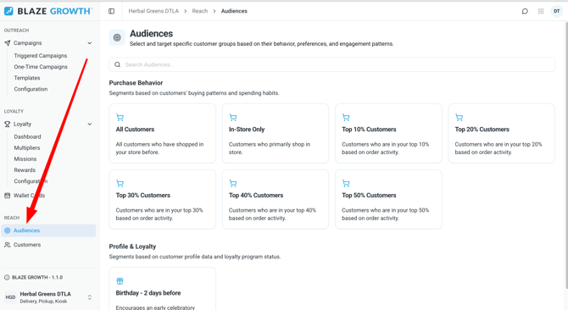Image resolution: width=568 pixels, height=310 pixels.
Task: Open the DT user avatar
Action: [557, 11]
